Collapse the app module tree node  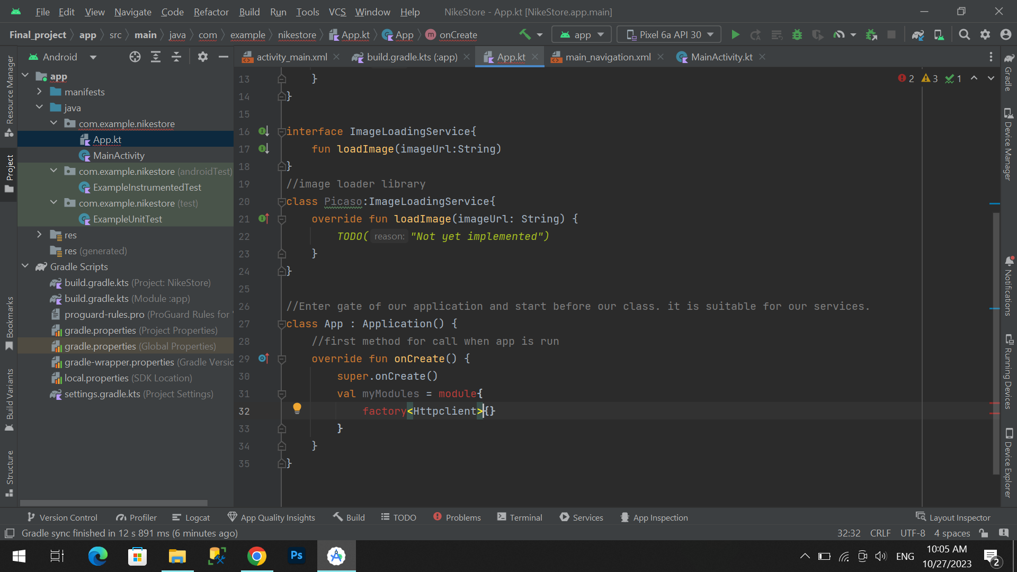coord(25,76)
